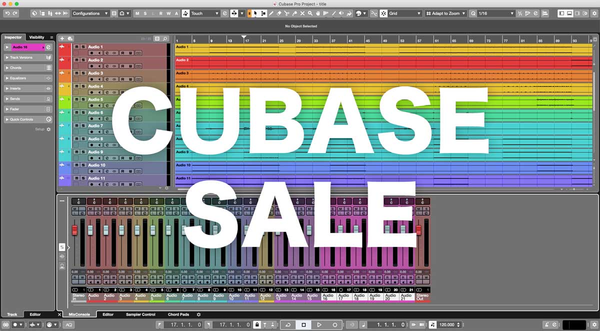Click the ruler at bar 33
This screenshot has height=331, width=600.
coord(316,40)
